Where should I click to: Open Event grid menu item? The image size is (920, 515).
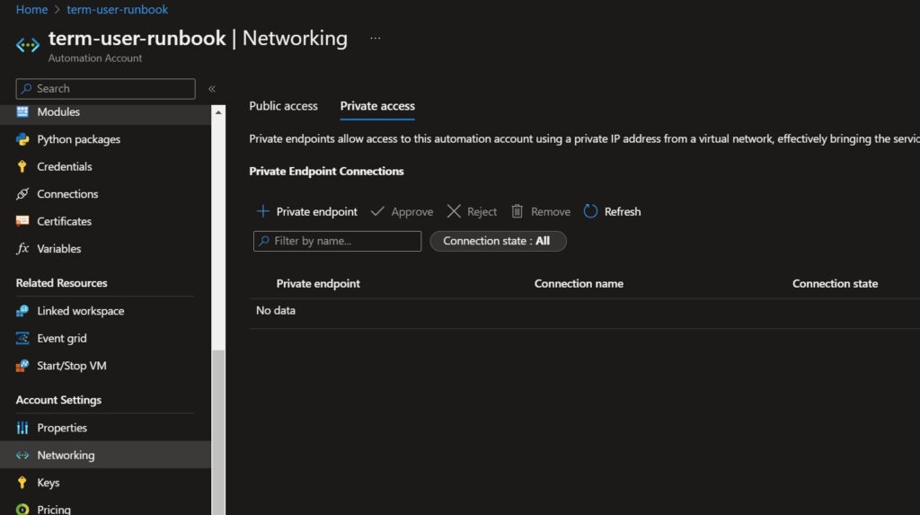(x=106, y=338)
